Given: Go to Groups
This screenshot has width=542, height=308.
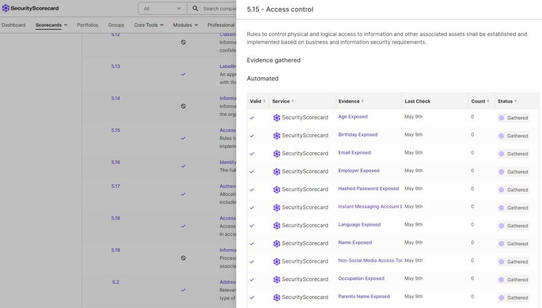Looking at the screenshot, I should pyautogui.click(x=116, y=25).
